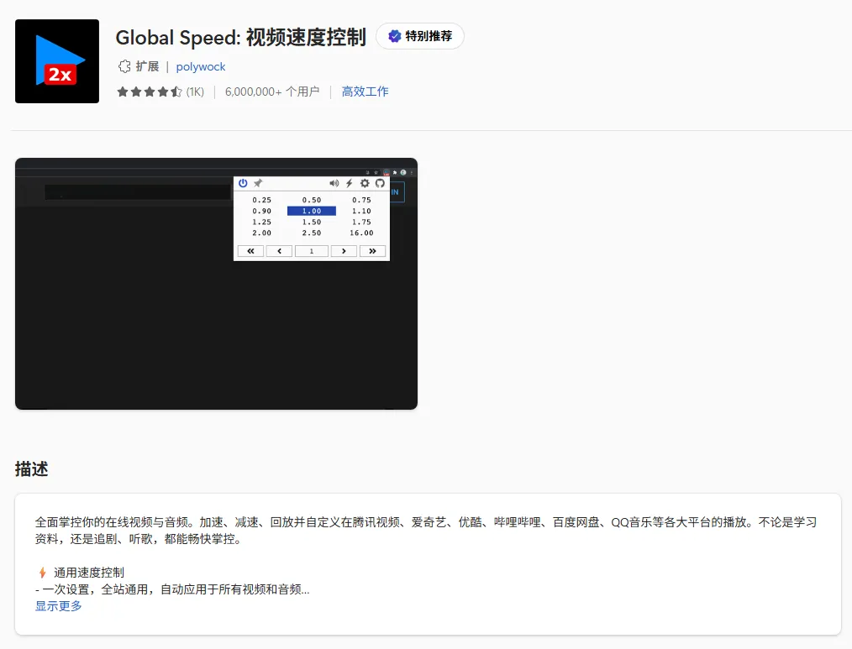
Task: Click the single right arrow speed button
Action: pyautogui.click(x=344, y=251)
